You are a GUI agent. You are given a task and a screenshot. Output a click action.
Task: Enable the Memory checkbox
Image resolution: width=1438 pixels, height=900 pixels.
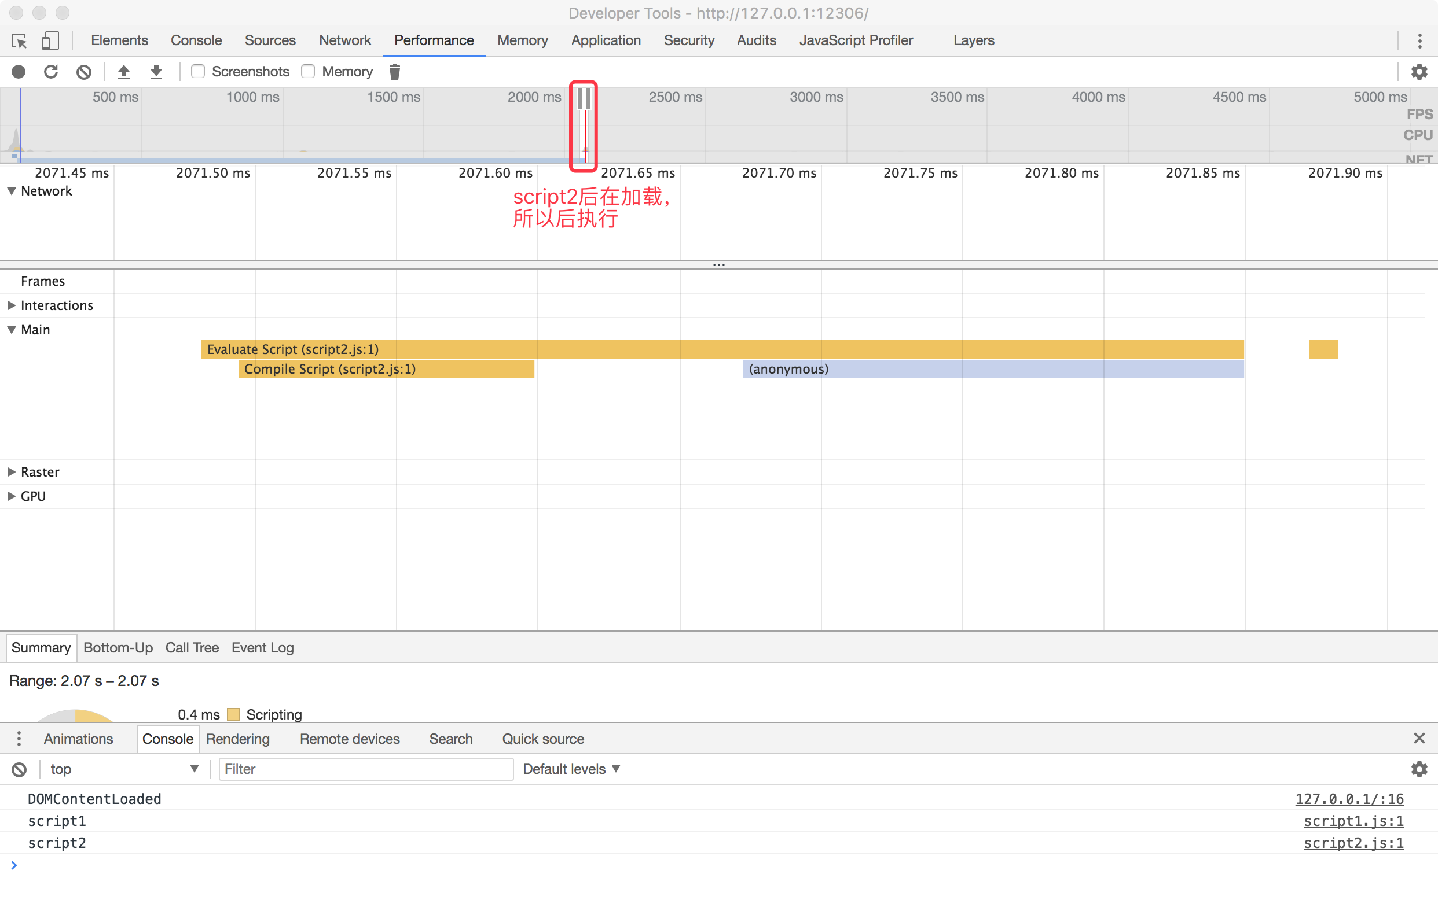click(308, 71)
